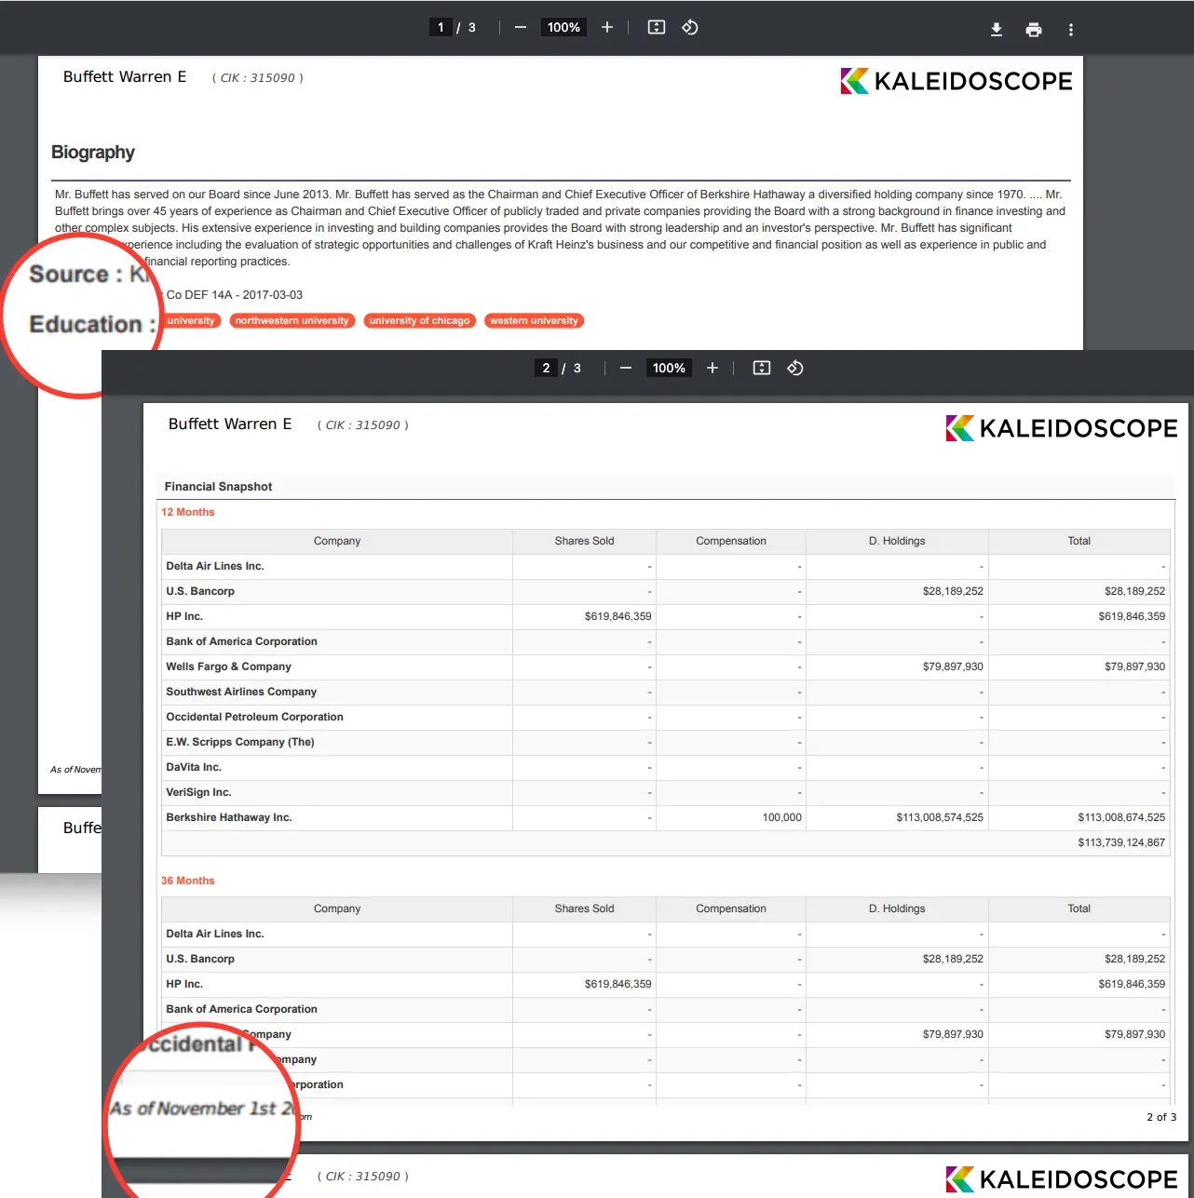Viewport: 1194px width, 1198px height.
Task: Click the VeriSign Inc. row
Action: click(x=666, y=793)
